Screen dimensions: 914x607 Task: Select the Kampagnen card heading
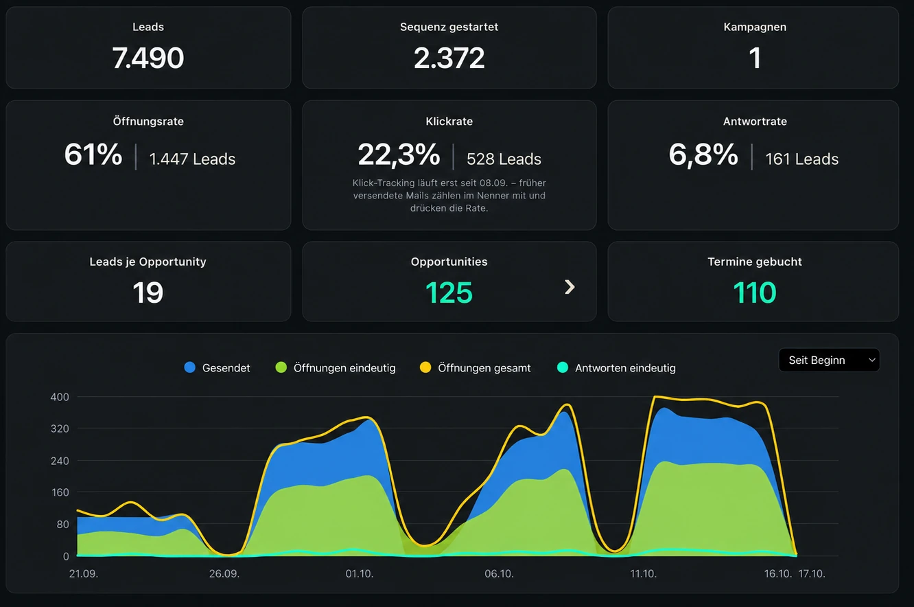[755, 27]
